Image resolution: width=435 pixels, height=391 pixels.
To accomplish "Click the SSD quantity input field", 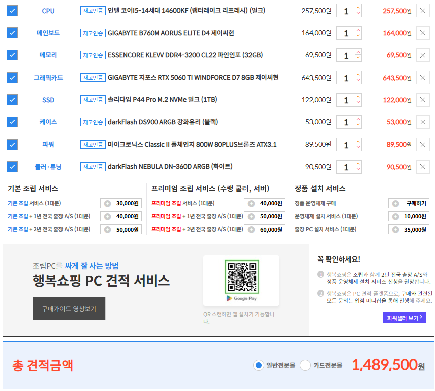I will point(346,100).
